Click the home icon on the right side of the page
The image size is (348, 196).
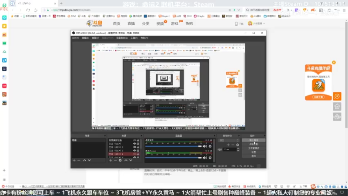click(x=337, y=107)
